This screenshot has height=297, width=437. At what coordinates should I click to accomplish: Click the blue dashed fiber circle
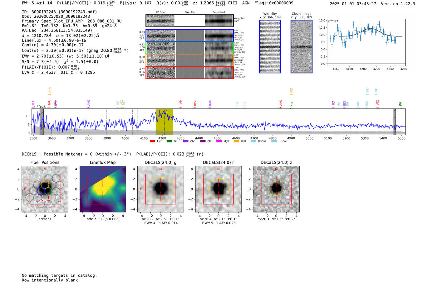tap(41, 191)
